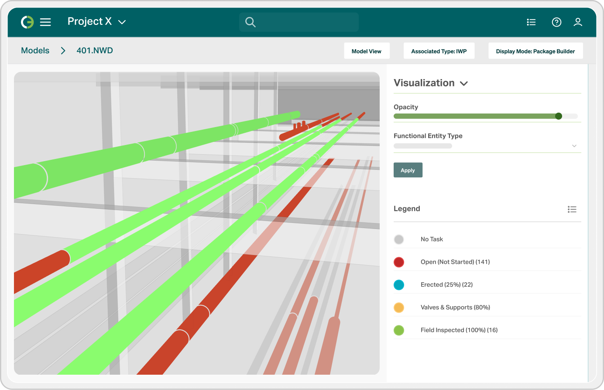Open the Functional Entity Type dropdown
Image resolution: width=604 pixels, height=390 pixels.
point(574,145)
